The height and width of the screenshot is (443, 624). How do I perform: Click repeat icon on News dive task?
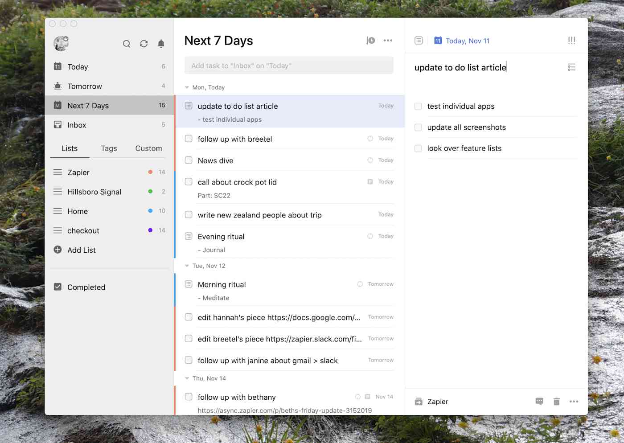coord(370,160)
